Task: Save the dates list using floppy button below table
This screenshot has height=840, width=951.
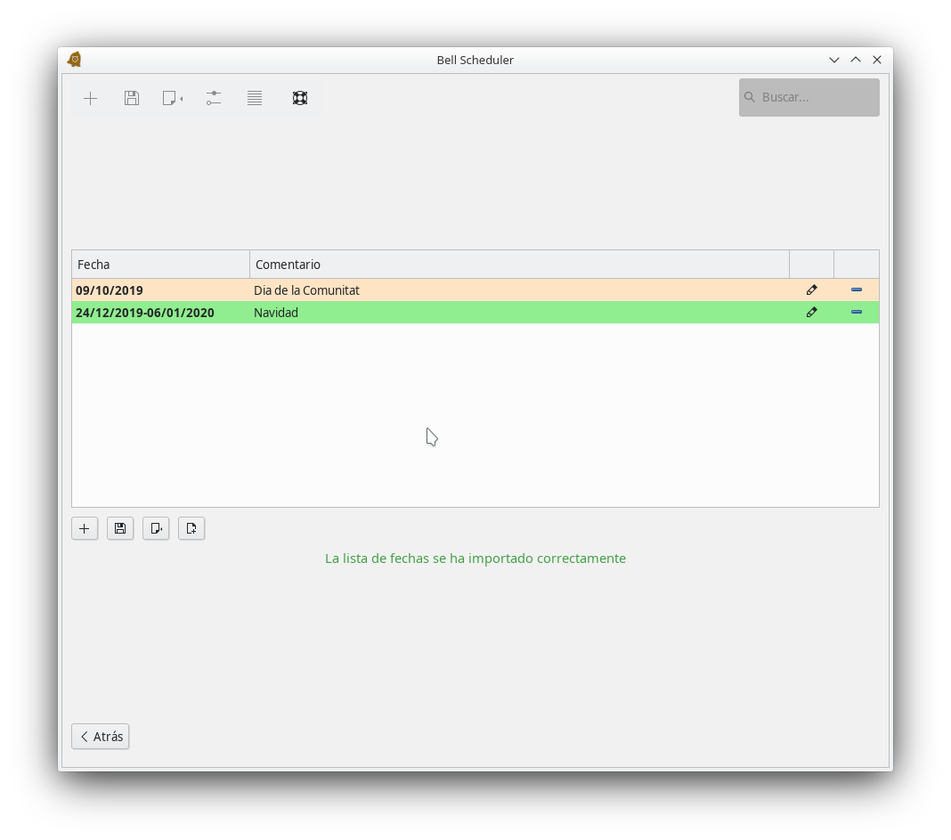Action: coord(120,528)
